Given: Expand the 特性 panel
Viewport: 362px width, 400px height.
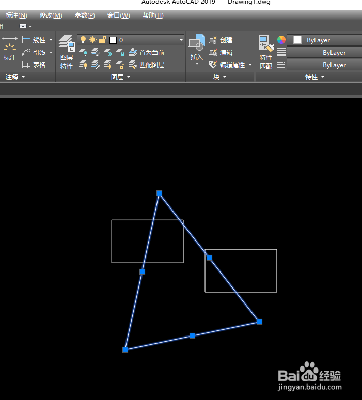Looking at the screenshot, I should (x=315, y=77).
